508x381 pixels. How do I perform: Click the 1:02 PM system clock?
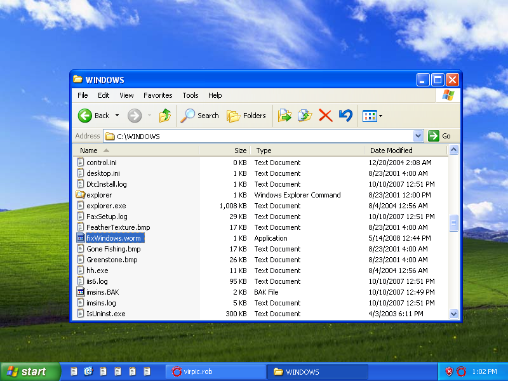tap(485, 371)
